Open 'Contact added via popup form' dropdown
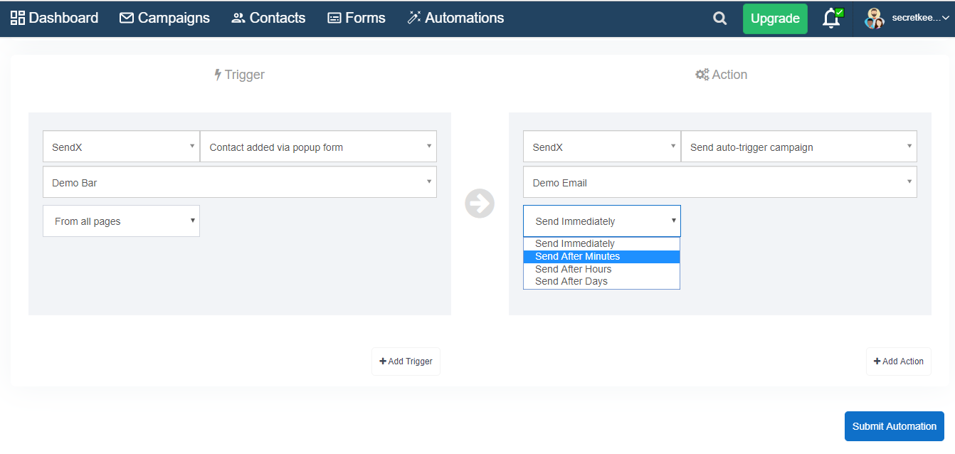 [318, 147]
